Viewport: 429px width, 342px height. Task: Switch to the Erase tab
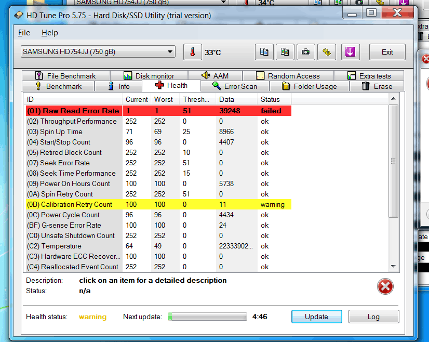pyautogui.click(x=377, y=86)
